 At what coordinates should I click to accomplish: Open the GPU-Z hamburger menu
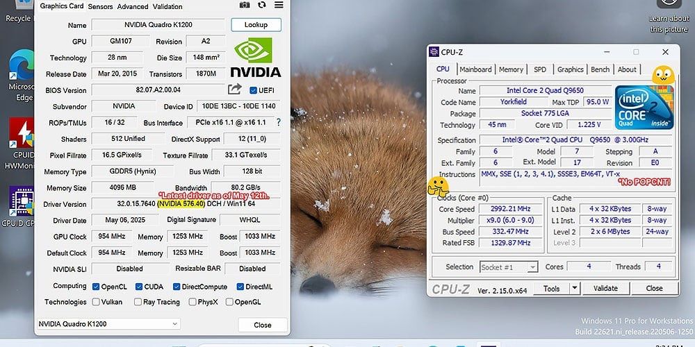click(279, 5)
